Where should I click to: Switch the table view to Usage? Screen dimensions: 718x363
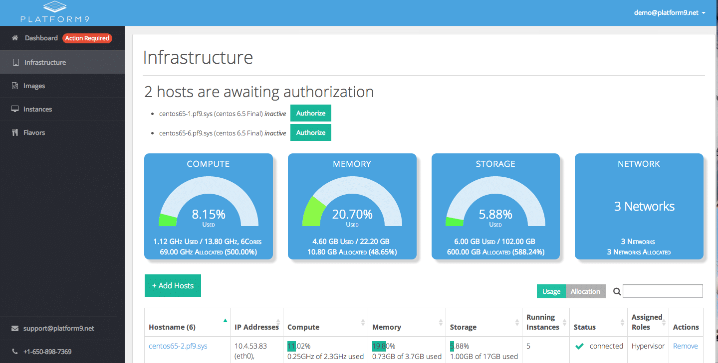click(x=551, y=291)
